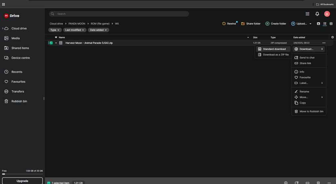The width and height of the screenshot is (336, 184).
Task: Open Media in sidebar
Action: 15,38
